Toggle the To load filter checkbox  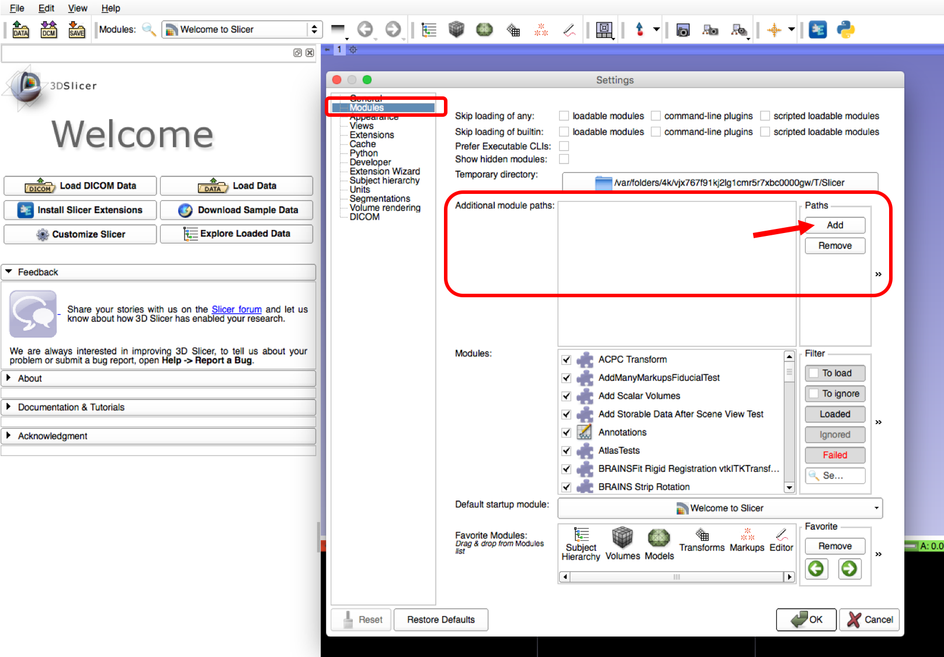pos(814,373)
